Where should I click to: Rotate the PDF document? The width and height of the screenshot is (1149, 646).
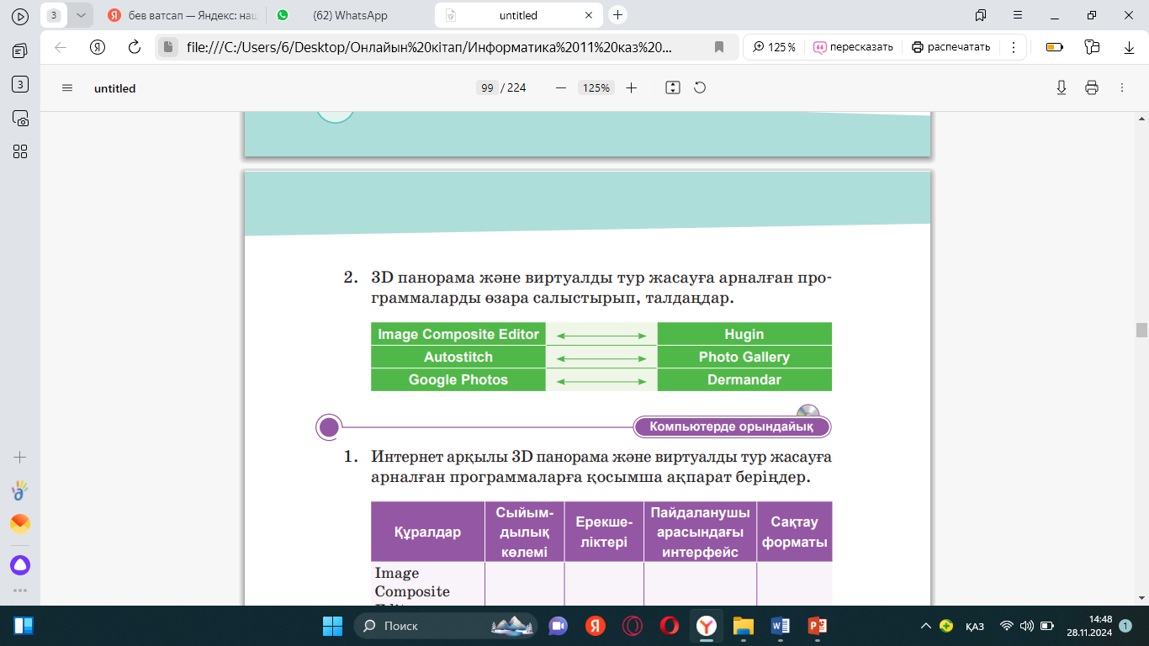click(699, 87)
